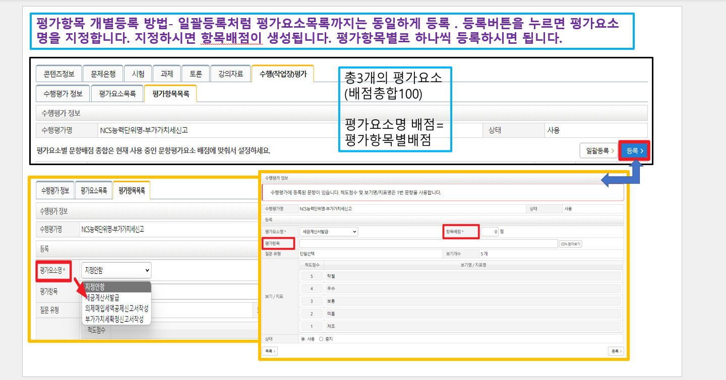Go to the 과제 tab
Image resolution: width=726 pixels, height=380 pixels.
(x=166, y=74)
